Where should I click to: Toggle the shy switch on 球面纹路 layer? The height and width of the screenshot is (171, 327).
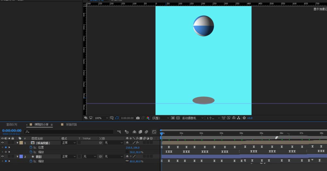click(127, 142)
